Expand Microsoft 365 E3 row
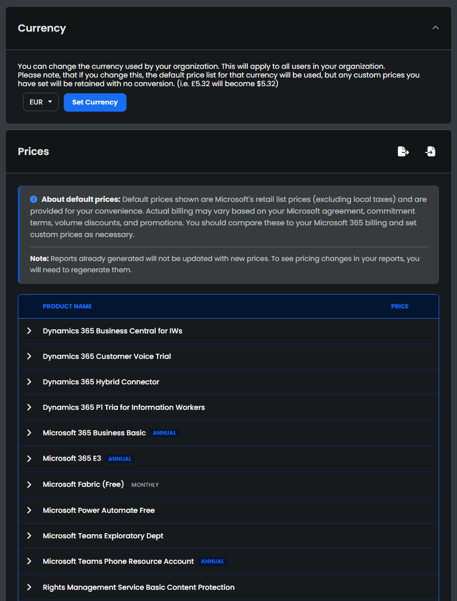457x601 pixels. (x=29, y=458)
